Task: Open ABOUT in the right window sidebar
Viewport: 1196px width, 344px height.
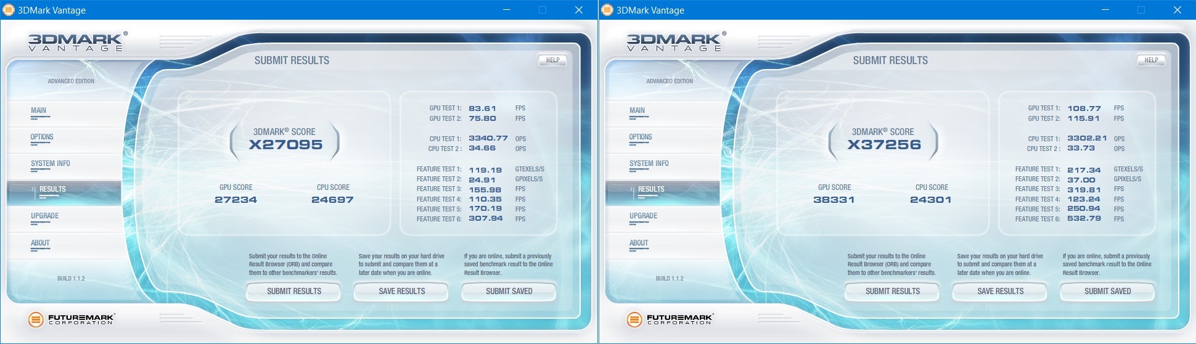Action: (x=639, y=243)
